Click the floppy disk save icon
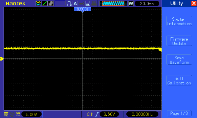The image size is (197, 118). 88,3
